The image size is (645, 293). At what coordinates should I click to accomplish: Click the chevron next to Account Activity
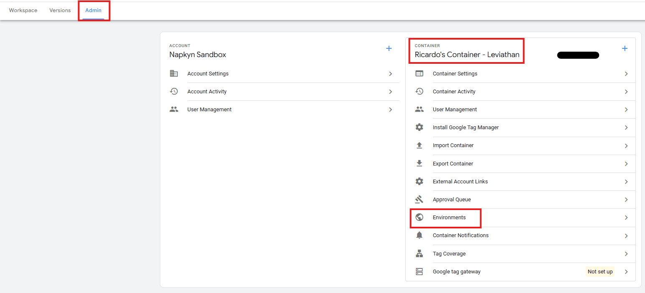(x=390, y=91)
